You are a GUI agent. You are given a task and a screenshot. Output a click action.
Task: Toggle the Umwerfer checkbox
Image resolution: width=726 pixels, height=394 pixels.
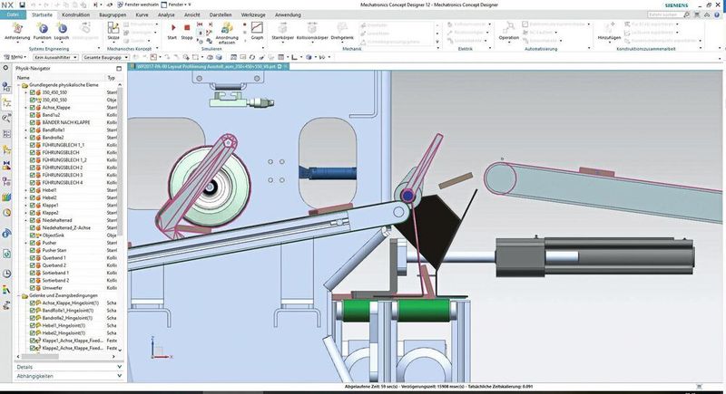click(x=33, y=288)
